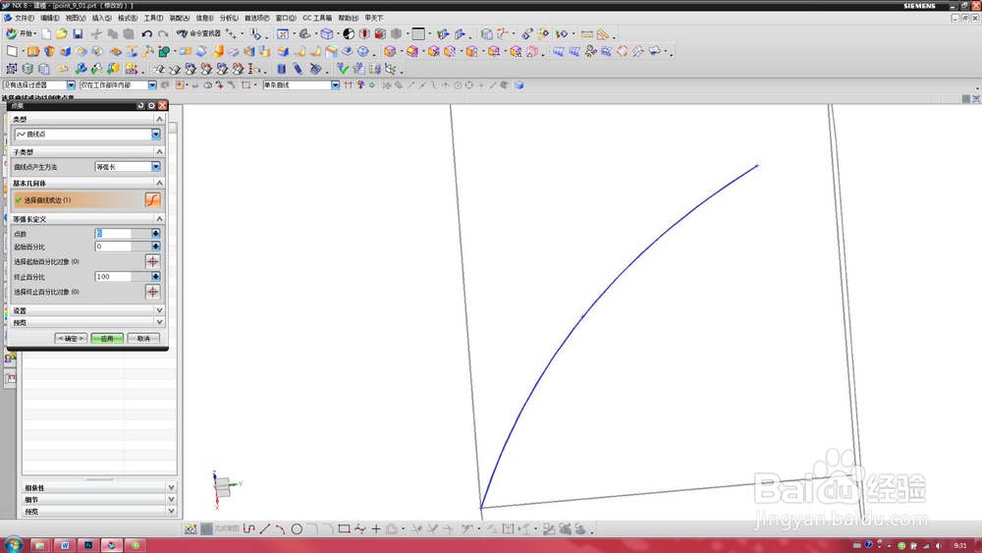This screenshot has width=982, height=553.
Task: Click the end percent object crosshair icon
Action: (x=152, y=291)
